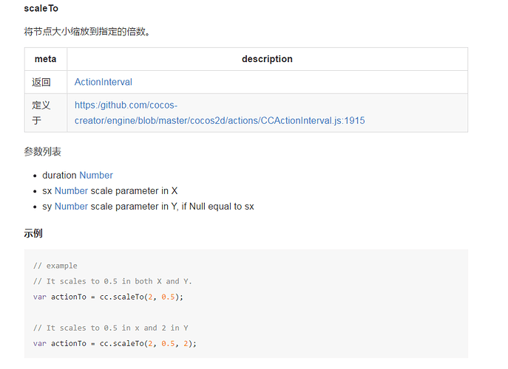Screen dimensions: 508x369
Task: Open the GitHub CCActionInterval.js source link
Action: [x=219, y=113]
